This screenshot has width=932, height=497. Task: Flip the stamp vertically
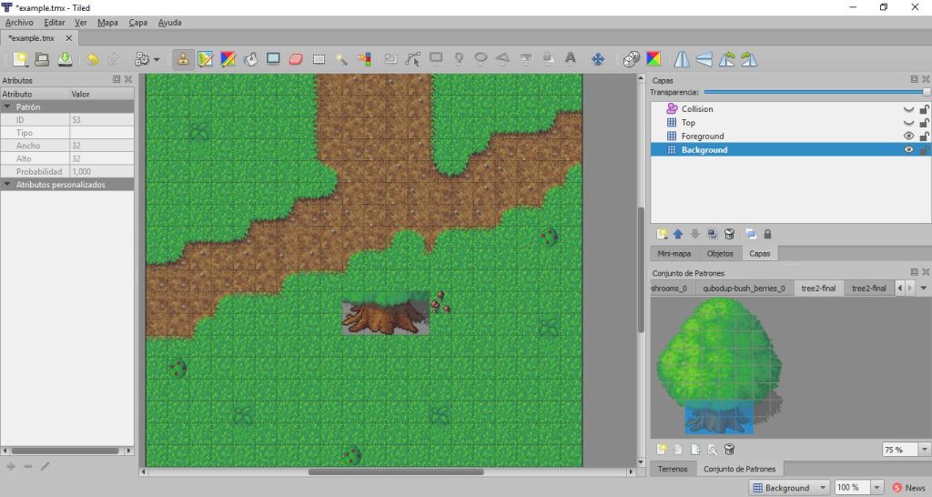704,59
